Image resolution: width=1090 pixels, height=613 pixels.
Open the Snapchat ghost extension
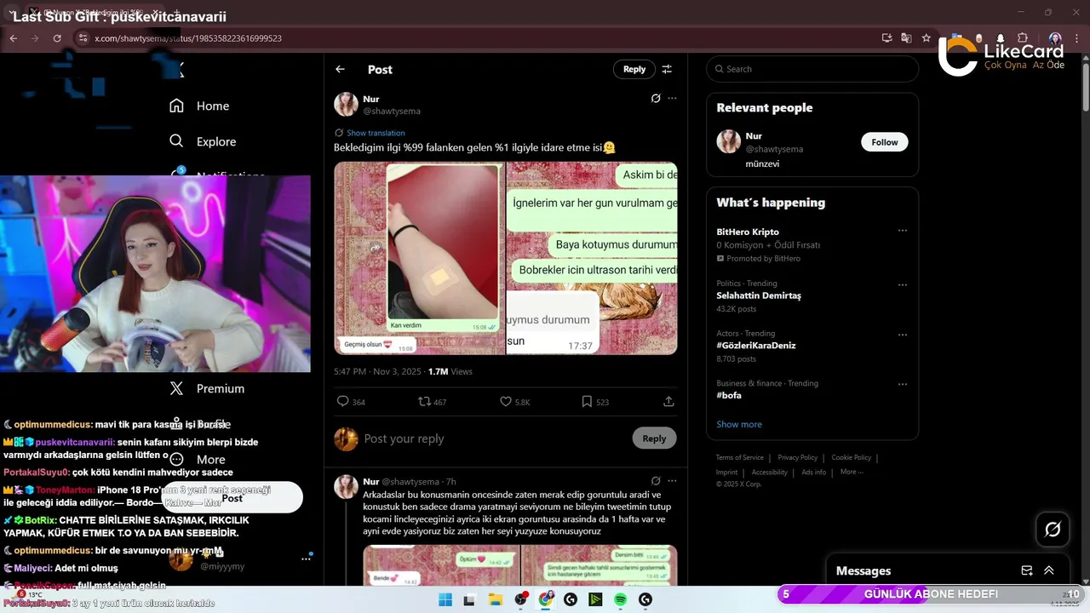tap(1000, 38)
